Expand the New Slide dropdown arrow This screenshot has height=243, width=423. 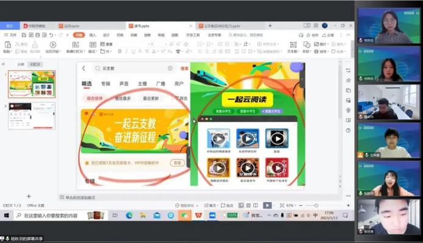pos(85,51)
